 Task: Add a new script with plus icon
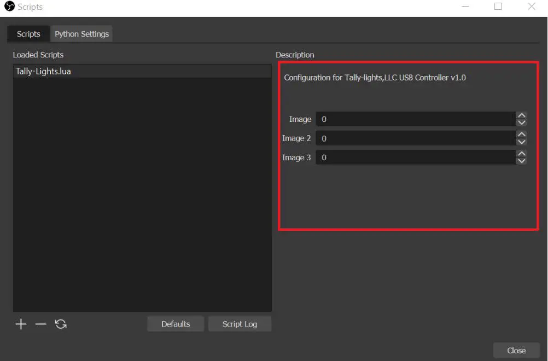click(x=21, y=324)
